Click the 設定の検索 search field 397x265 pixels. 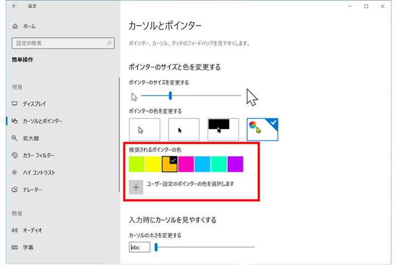coord(58,43)
